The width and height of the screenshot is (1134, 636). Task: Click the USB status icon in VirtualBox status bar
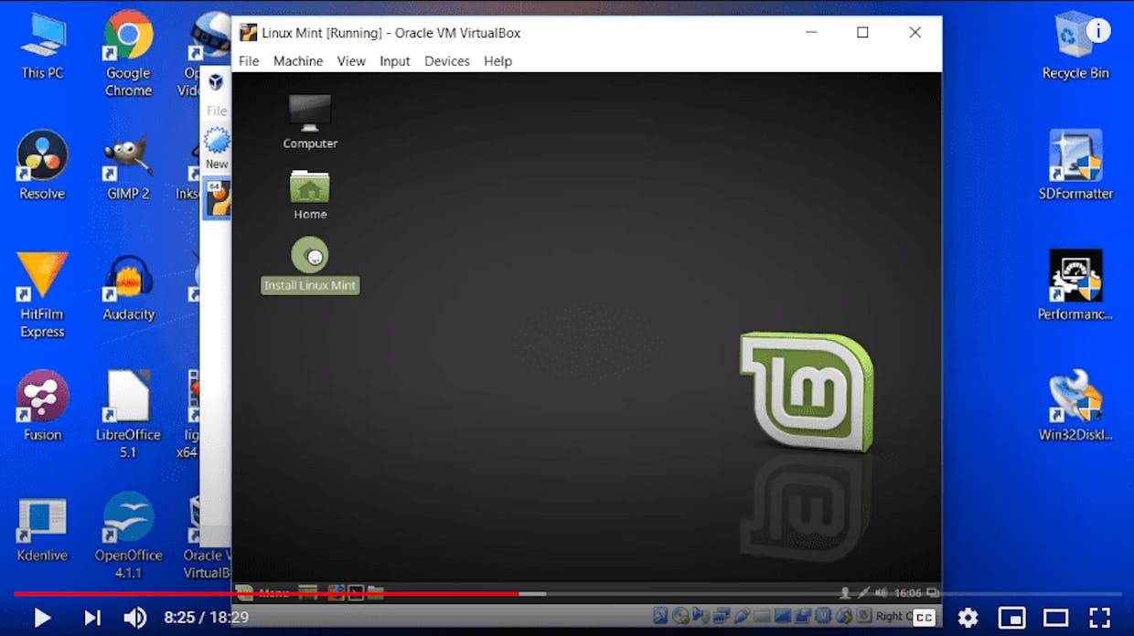742,617
